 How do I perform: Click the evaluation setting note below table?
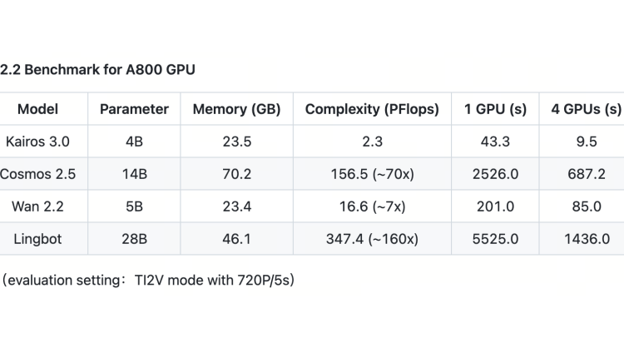pos(148,280)
